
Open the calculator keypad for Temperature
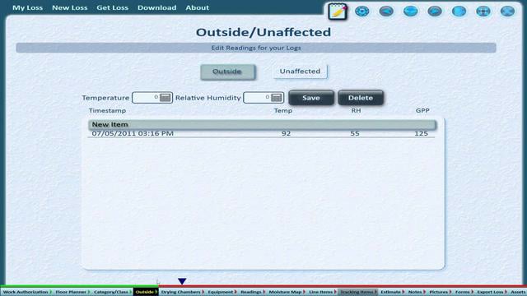165,98
